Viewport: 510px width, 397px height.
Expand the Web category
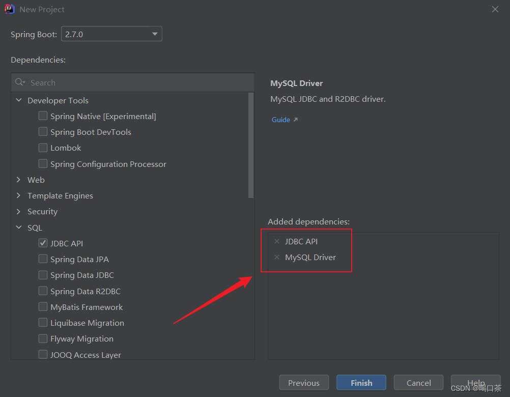click(x=19, y=180)
